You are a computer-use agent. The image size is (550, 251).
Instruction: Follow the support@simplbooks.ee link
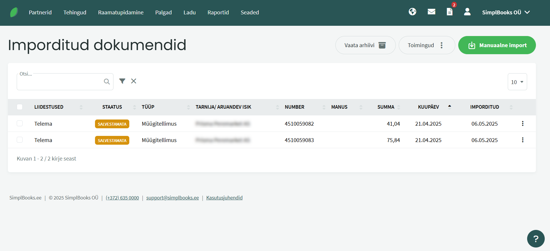pos(172,198)
